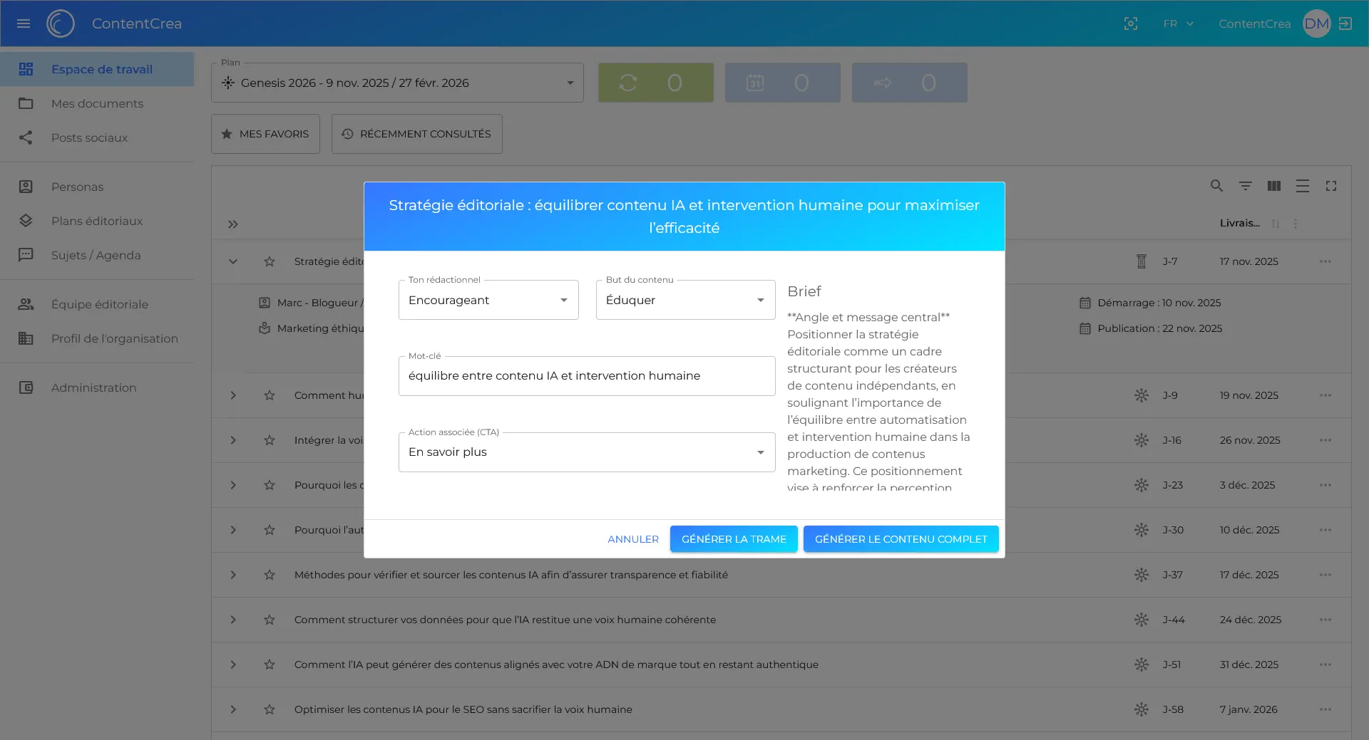The width and height of the screenshot is (1369, 740).
Task: Go to Mes documents in sidebar
Action: (x=97, y=103)
